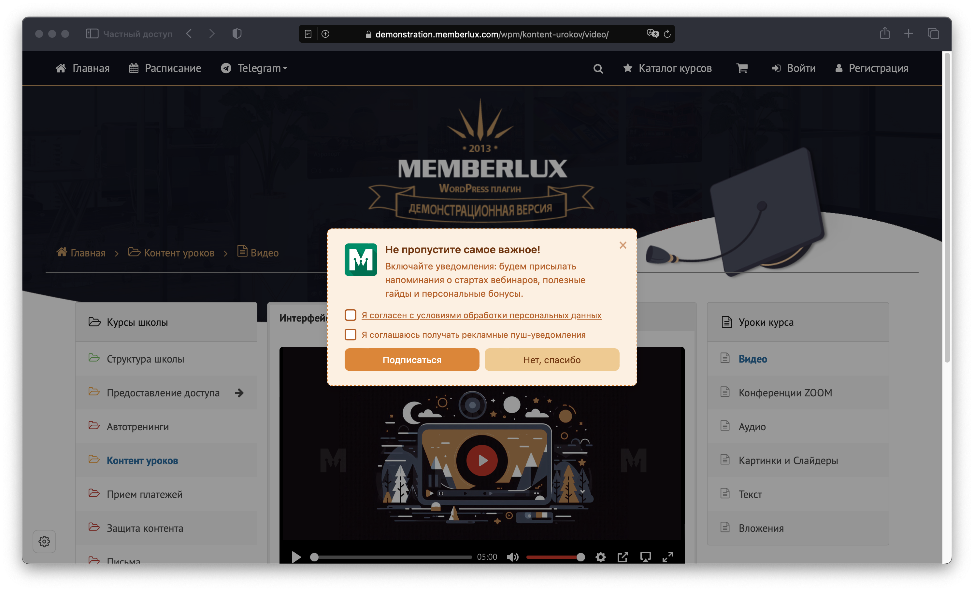Open the Регистрация page
The image size is (974, 591).
(x=872, y=68)
